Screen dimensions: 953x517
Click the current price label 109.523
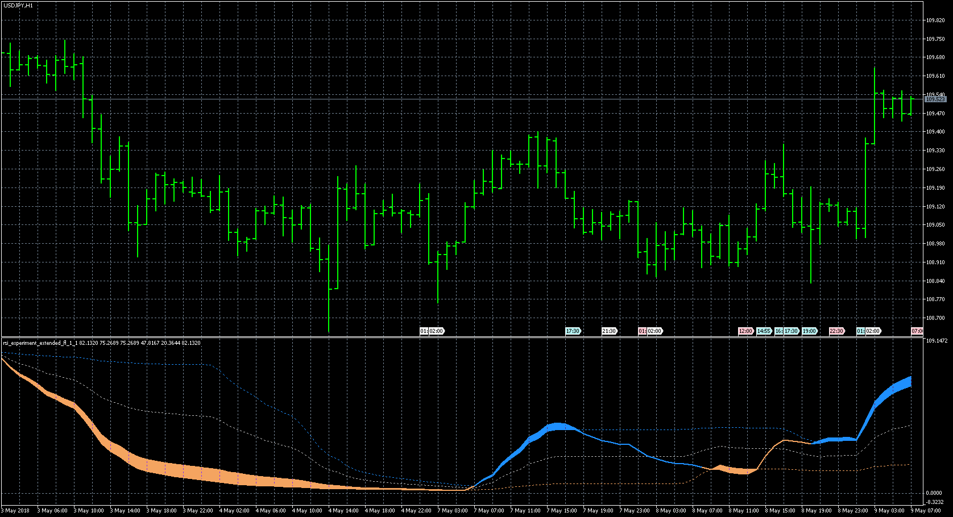(x=935, y=99)
